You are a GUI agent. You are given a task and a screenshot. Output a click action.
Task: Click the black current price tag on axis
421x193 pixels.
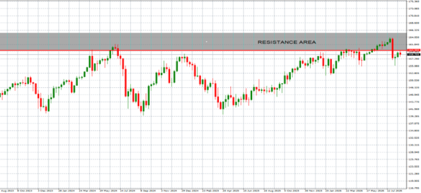(x=414, y=55)
